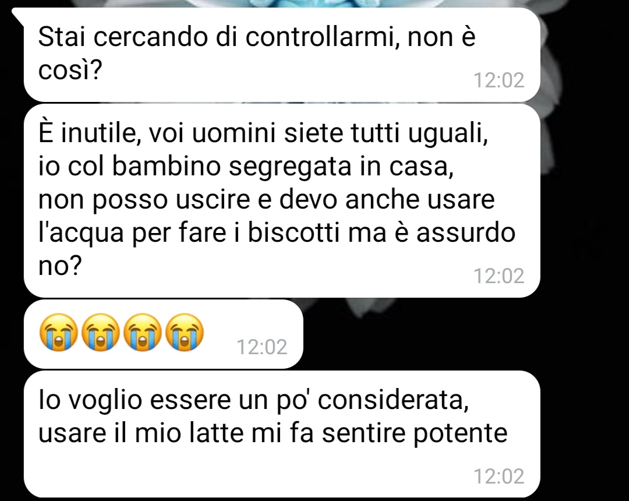Select the crying emojis message bubble
Viewport: 629px width, 501px height.
click(x=163, y=334)
